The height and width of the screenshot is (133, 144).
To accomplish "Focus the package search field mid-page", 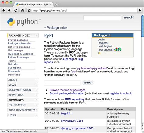I will [x=62, y=83].
